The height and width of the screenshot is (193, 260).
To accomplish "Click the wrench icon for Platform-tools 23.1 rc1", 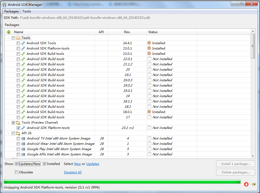I will pyautogui.click(x=23, y=128).
